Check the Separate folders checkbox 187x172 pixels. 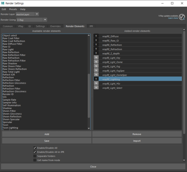tap(35, 156)
